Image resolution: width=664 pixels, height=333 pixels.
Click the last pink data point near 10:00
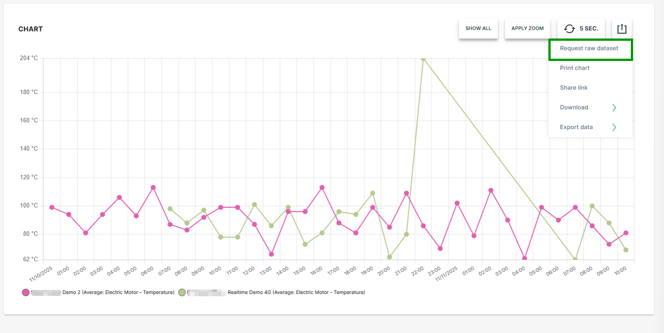(x=626, y=233)
